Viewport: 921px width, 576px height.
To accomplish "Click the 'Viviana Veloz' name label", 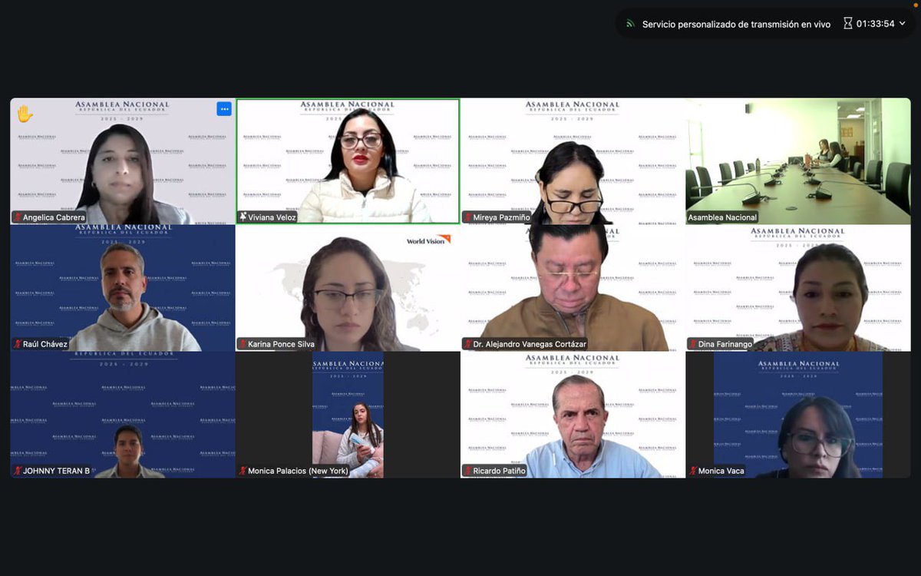I will [x=272, y=217].
